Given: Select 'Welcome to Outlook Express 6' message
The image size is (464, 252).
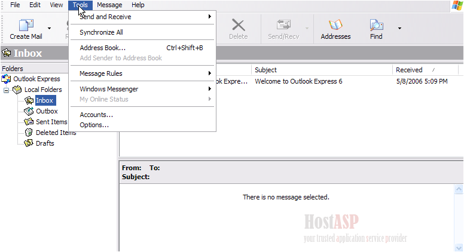Looking at the screenshot, I should click(298, 81).
